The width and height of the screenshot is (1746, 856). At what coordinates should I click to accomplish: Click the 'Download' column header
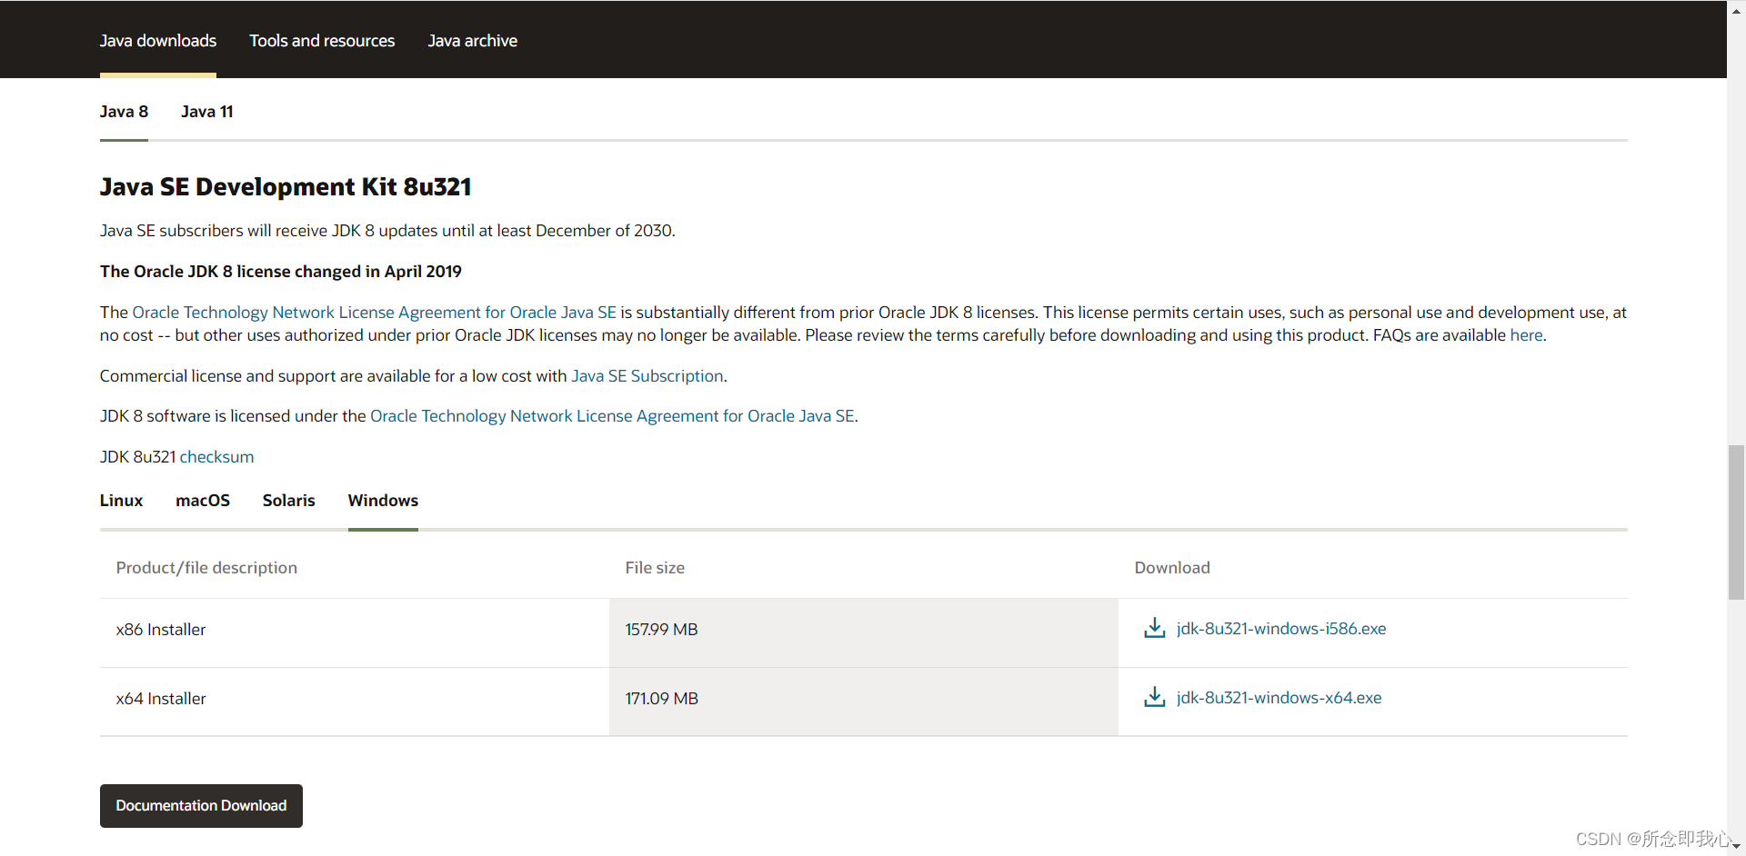pyautogui.click(x=1172, y=568)
